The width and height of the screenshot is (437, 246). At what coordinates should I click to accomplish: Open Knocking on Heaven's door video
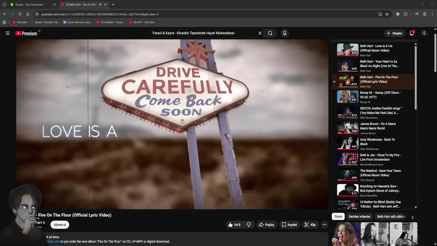[373, 191]
